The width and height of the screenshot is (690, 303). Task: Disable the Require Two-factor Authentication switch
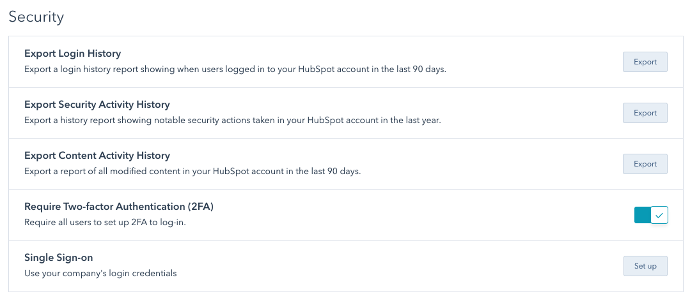pos(650,215)
